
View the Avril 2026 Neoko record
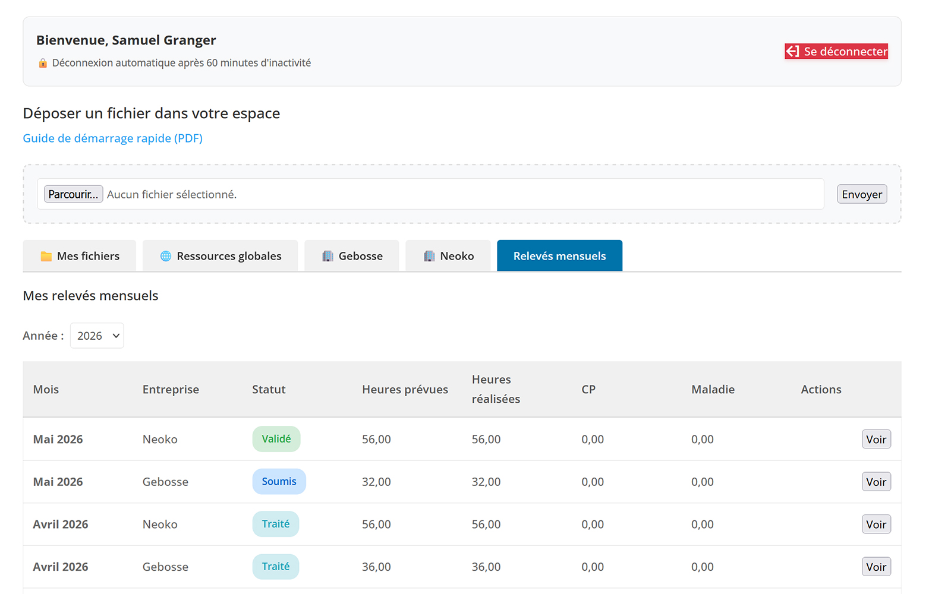(876, 525)
